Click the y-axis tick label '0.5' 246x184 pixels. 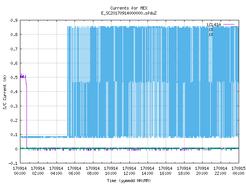click(x=14, y=77)
